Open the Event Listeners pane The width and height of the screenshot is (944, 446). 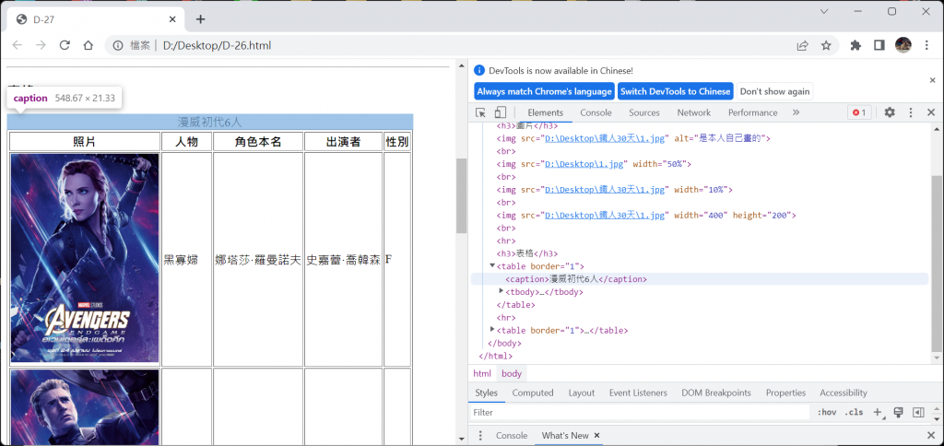pyautogui.click(x=638, y=393)
